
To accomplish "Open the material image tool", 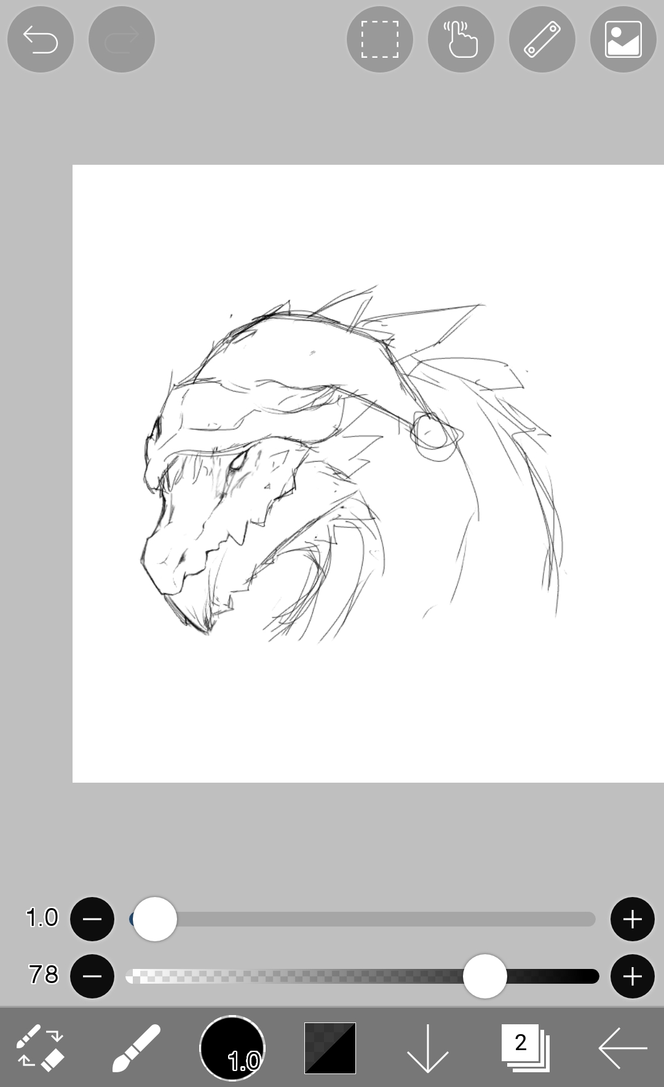I will 623,40.
